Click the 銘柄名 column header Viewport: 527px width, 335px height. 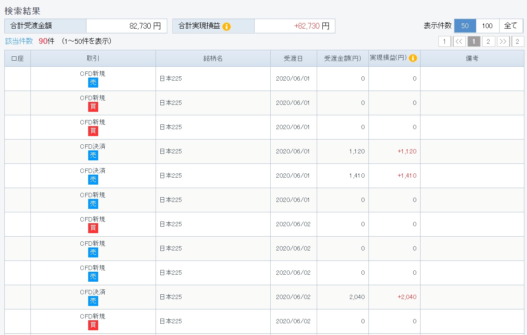pyautogui.click(x=213, y=59)
